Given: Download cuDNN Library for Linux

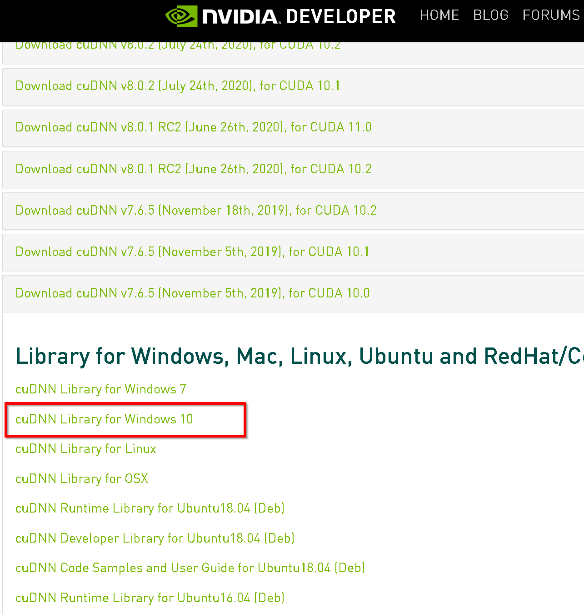Looking at the screenshot, I should coord(85,448).
